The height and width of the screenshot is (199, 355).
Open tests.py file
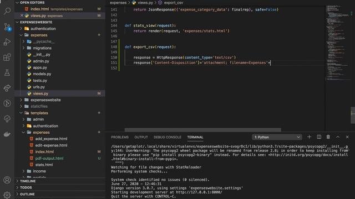click(40, 81)
